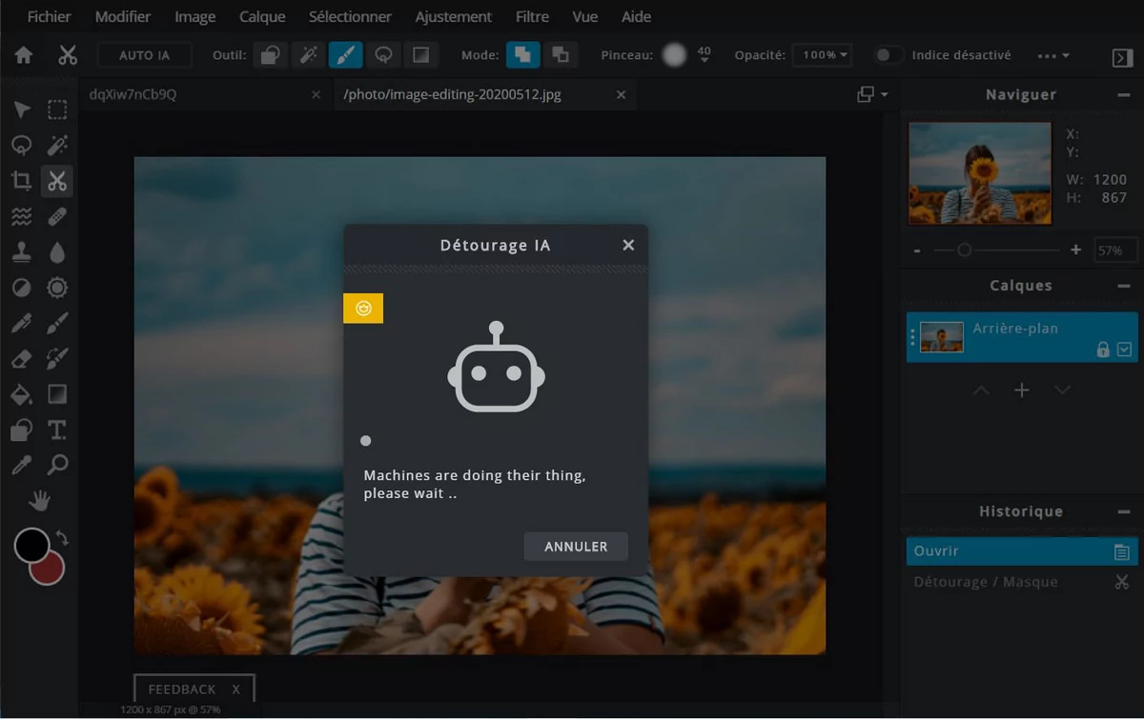Select the Gradient tool in left toolbox
The image size is (1144, 719).
tap(57, 394)
